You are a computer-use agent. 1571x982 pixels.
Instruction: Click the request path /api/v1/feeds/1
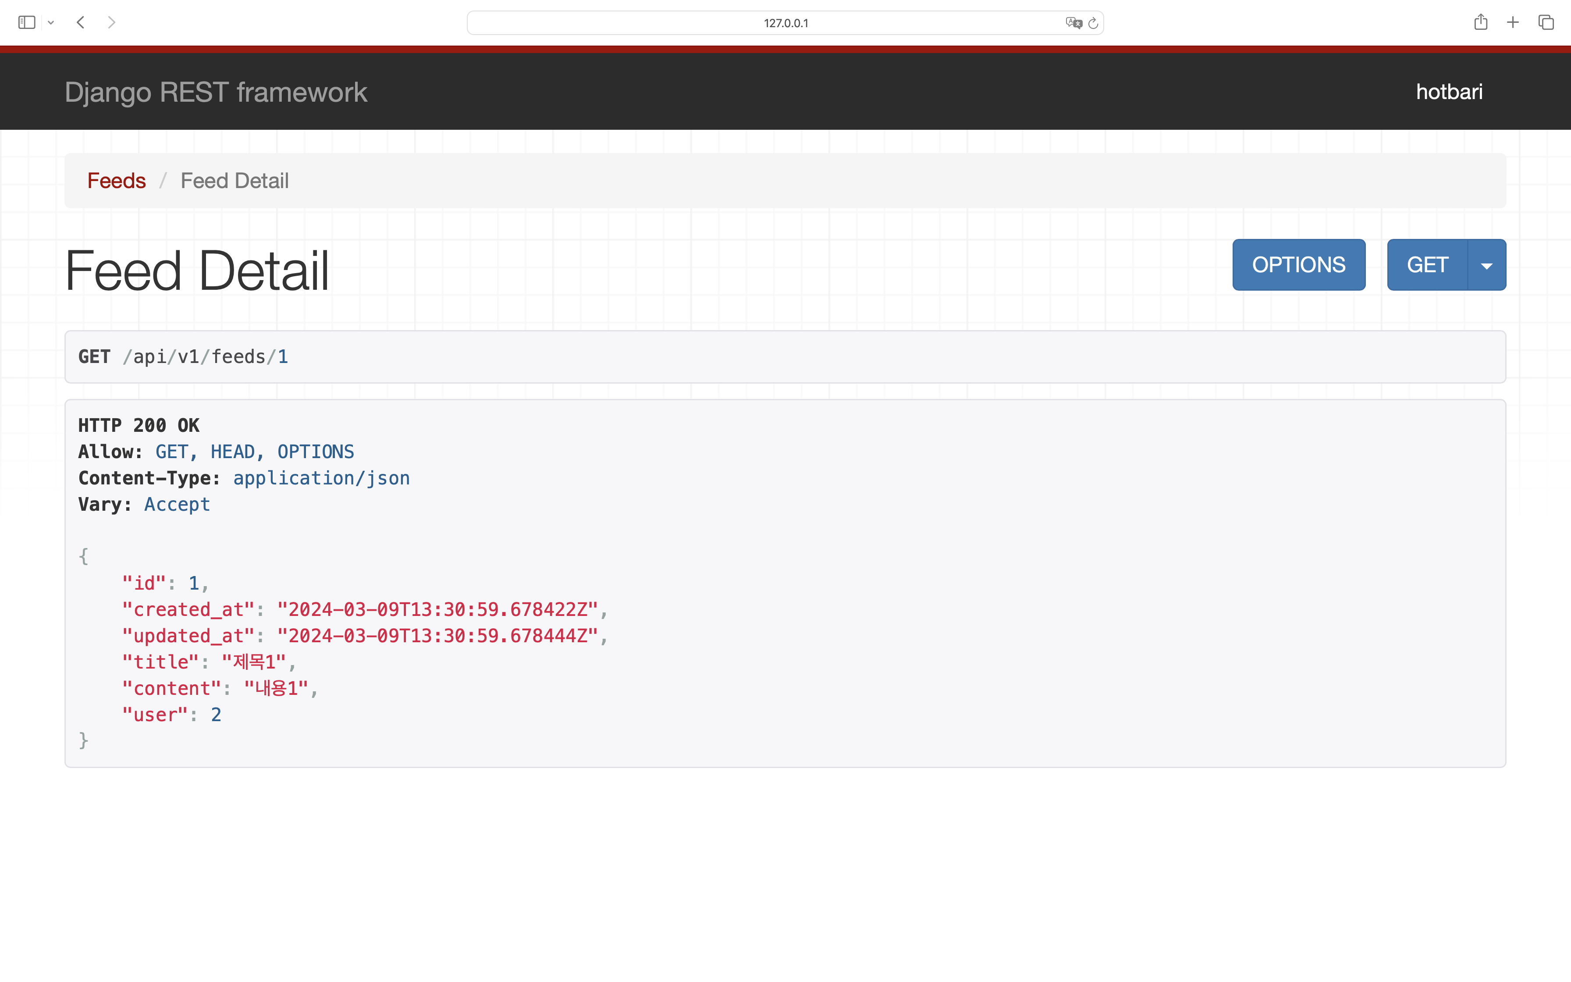[x=205, y=356]
